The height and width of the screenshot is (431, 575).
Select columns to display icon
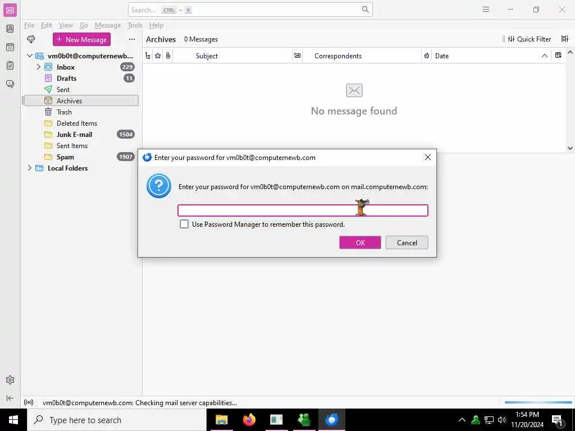(558, 56)
